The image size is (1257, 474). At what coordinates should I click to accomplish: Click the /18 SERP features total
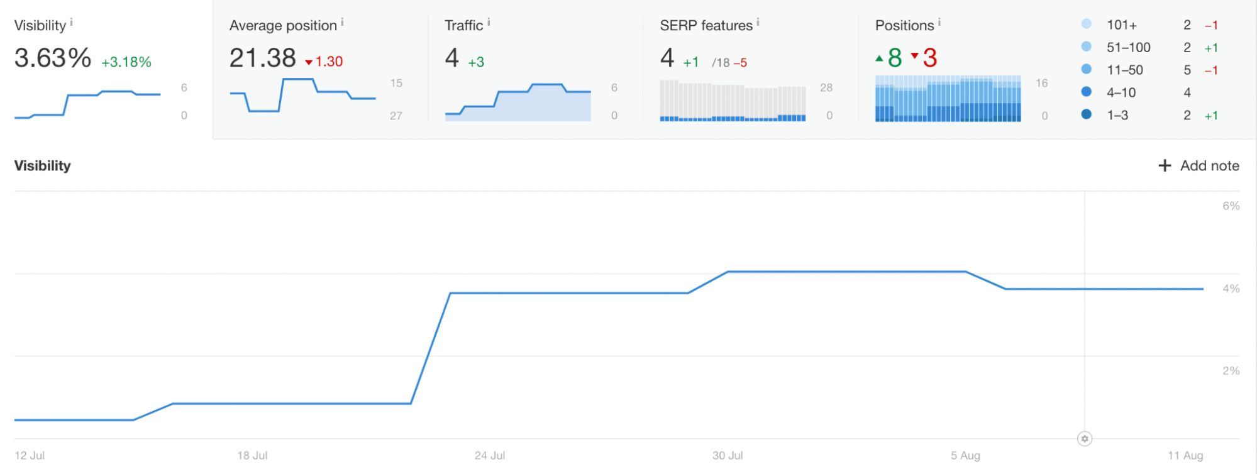coord(721,63)
